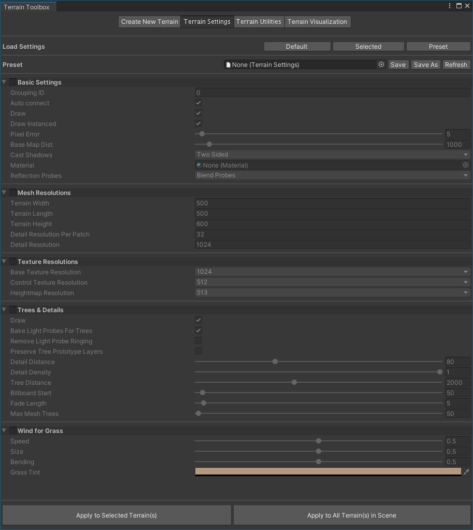The width and height of the screenshot is (473, 530).
Task: Collapse the Wind for Grass foldout
Action: tap(5, 430)
